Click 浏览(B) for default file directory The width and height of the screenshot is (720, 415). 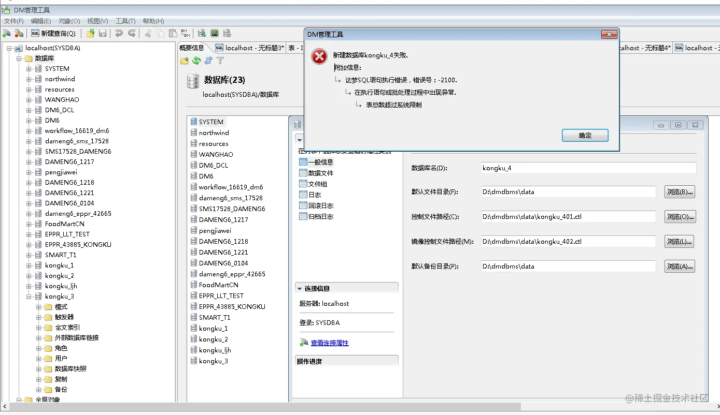point(680,192)
